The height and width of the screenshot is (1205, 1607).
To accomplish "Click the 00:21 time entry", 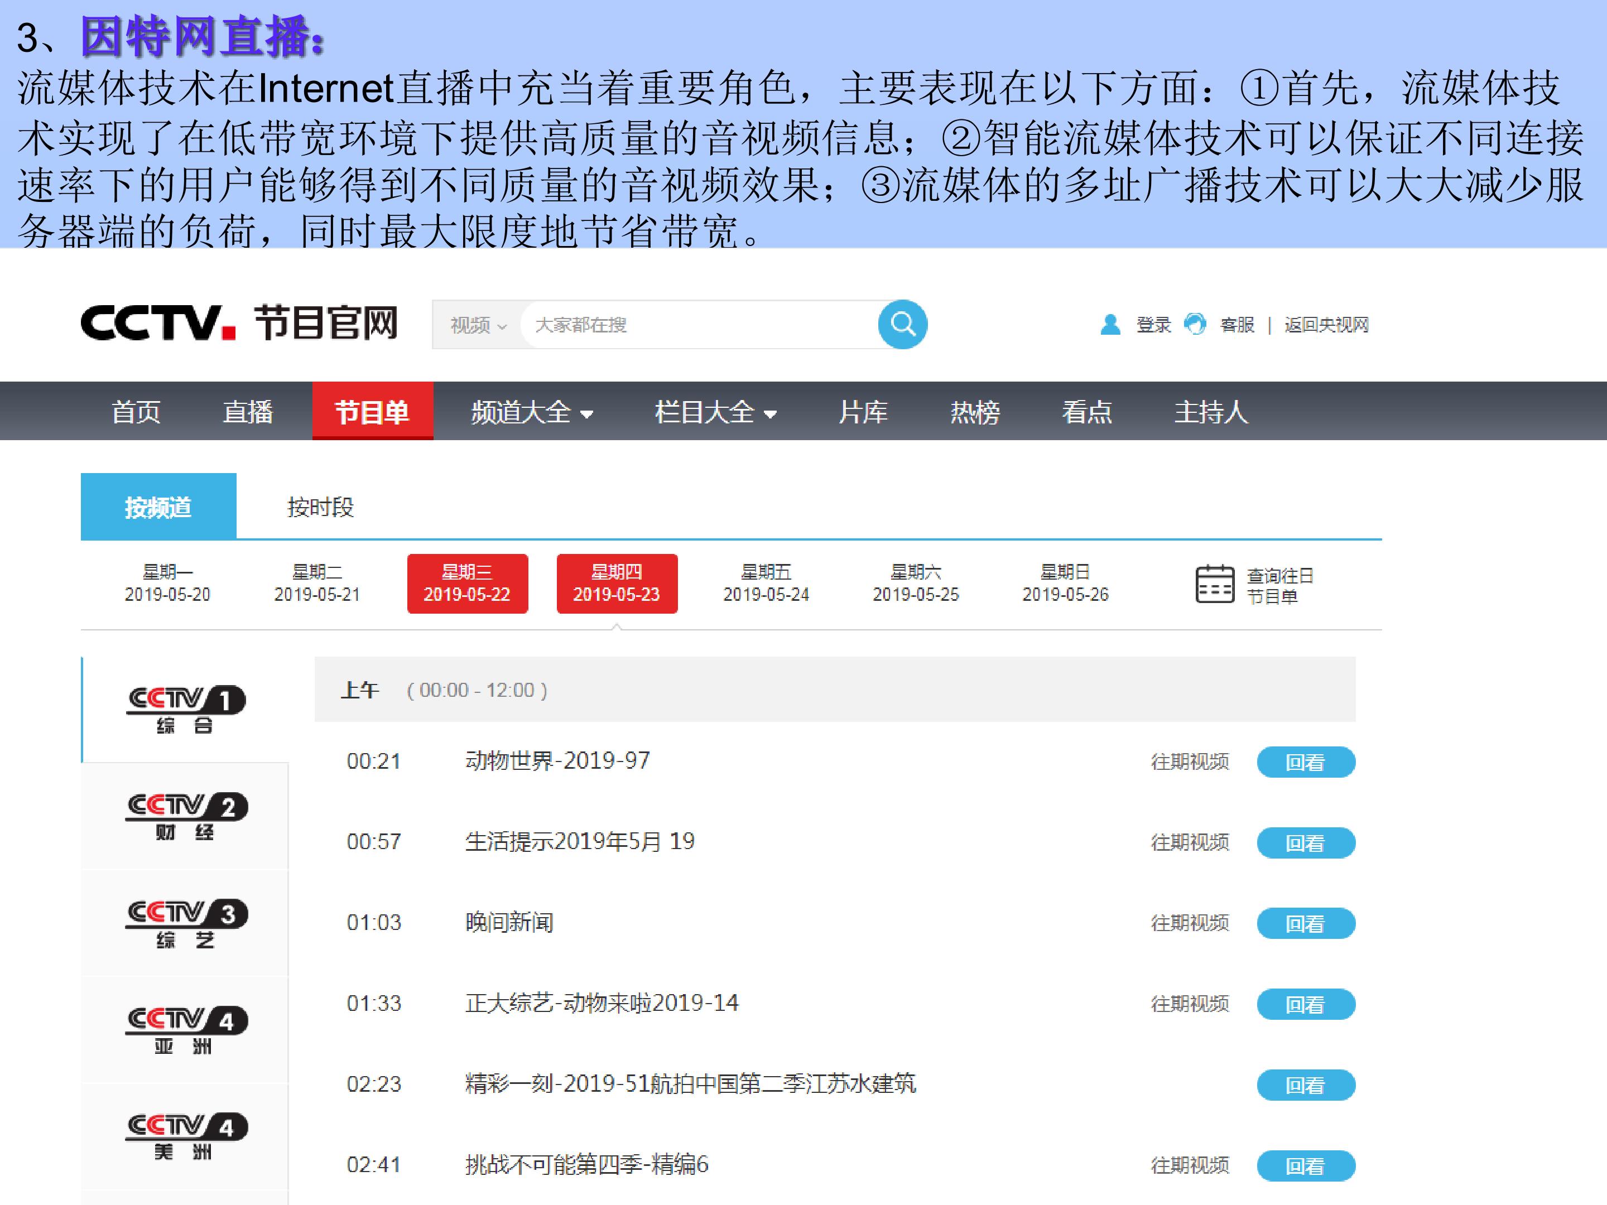I will [x=373, y=761].
